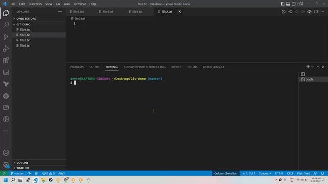Switch to the Problems panel tab
The width and height of the screenshot is (328, 184).
[x=77, y=67]
